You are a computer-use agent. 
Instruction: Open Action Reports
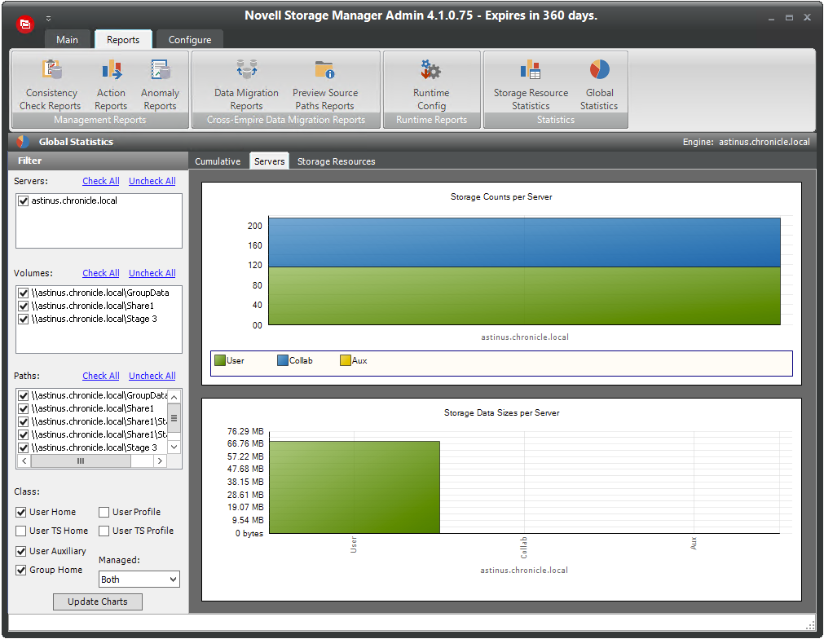(111, 85)
